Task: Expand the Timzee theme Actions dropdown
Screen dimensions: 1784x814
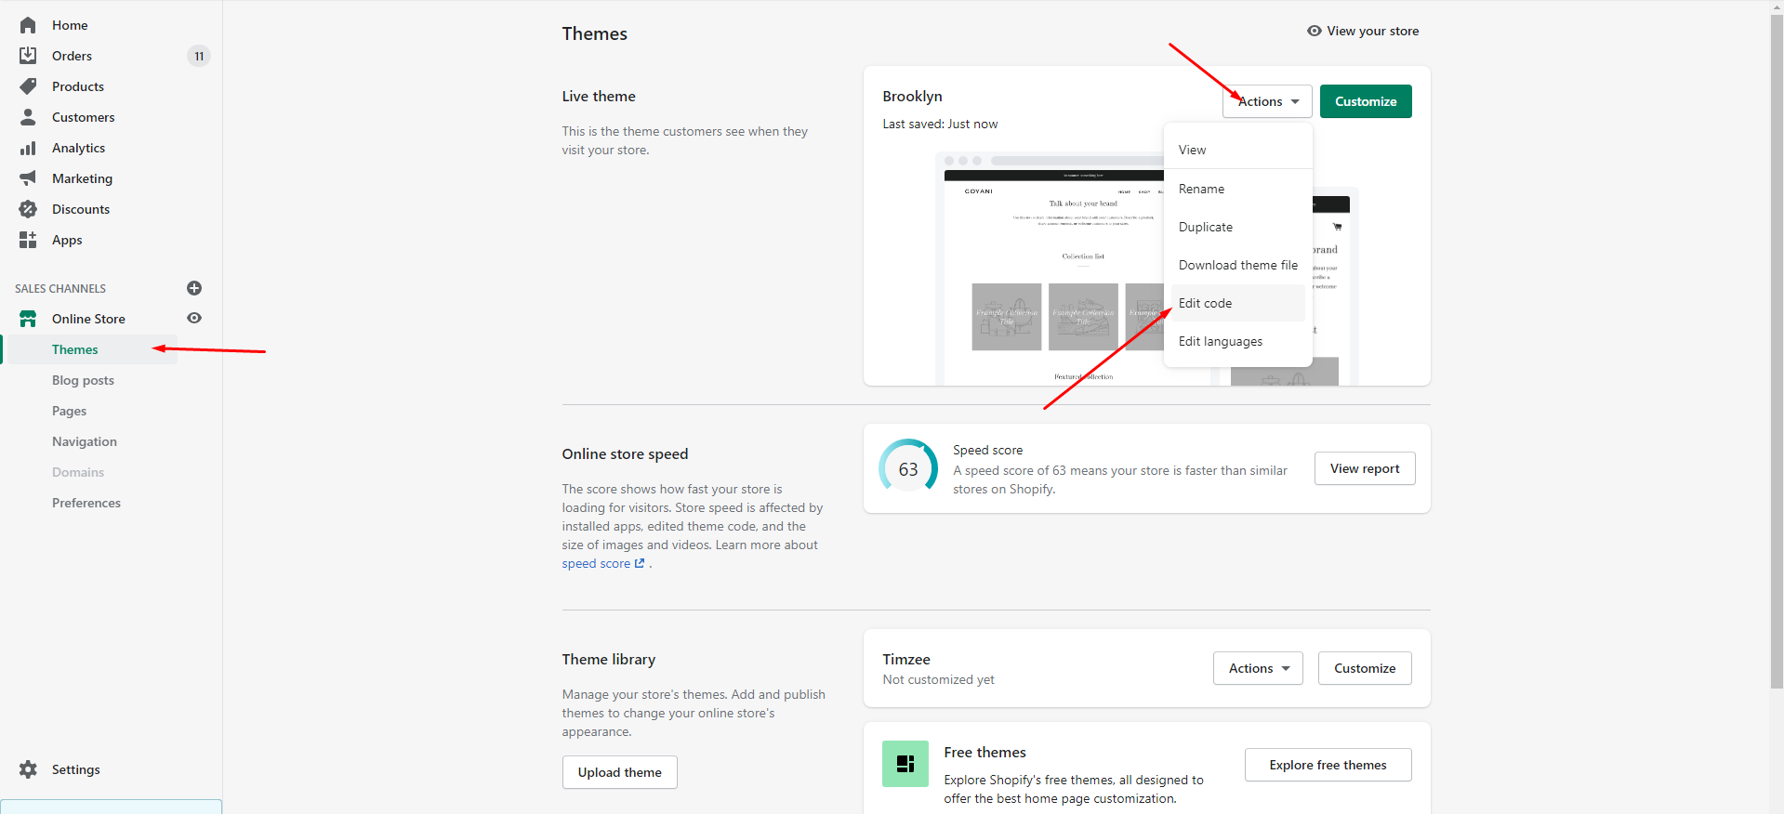Action: pos(1258,668)
